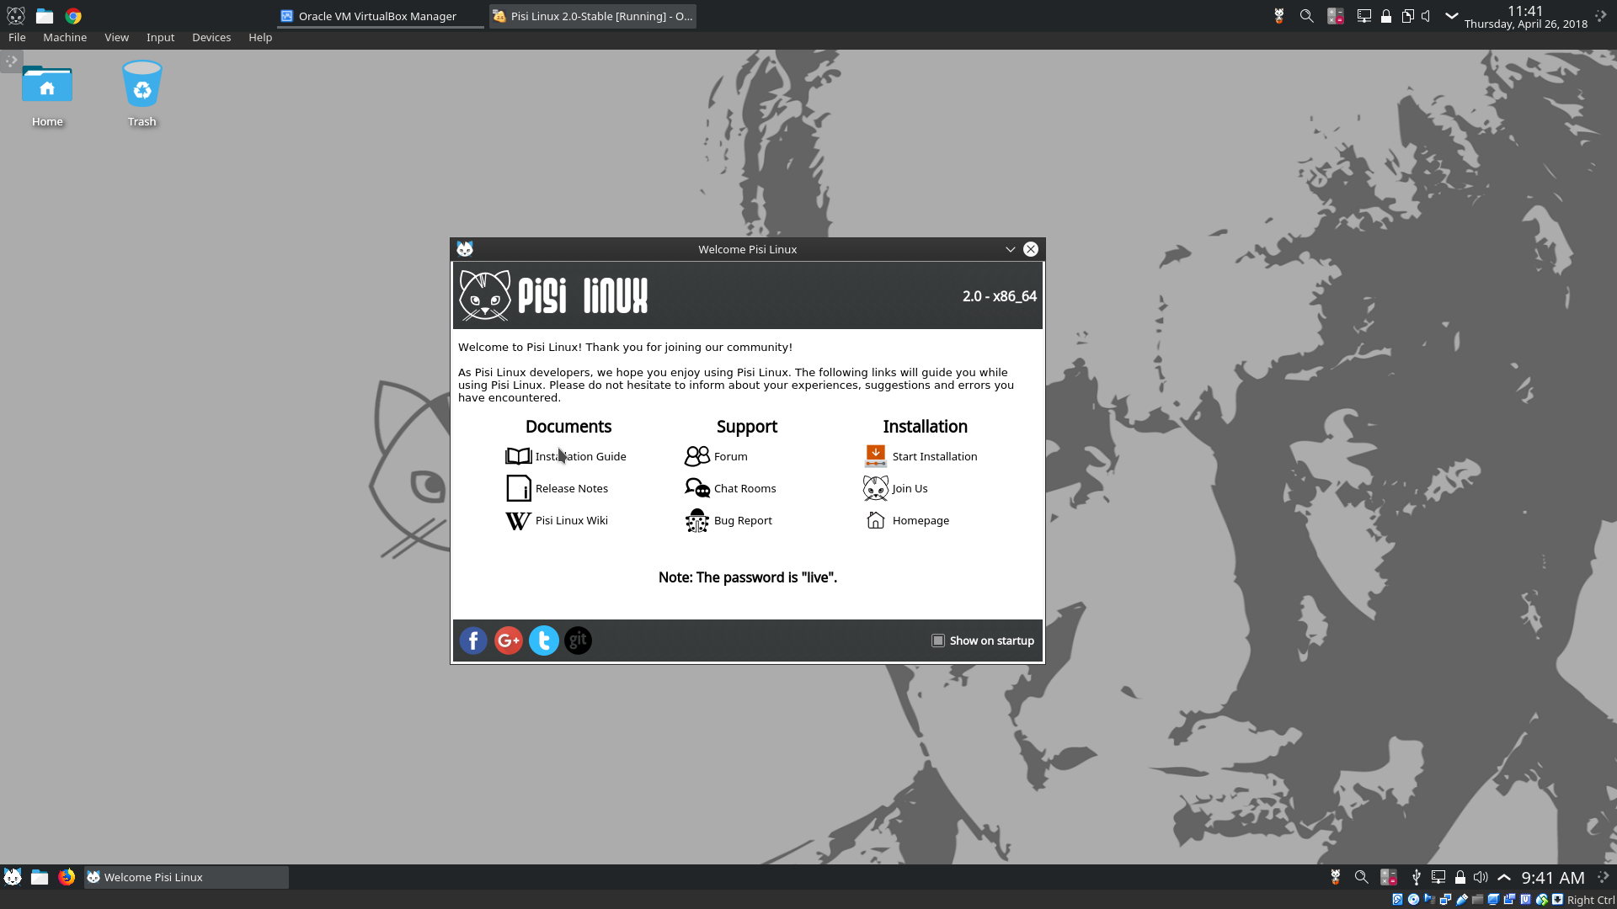Click the Join Us link
The image size is (1617, 909).
click(909, 488)
